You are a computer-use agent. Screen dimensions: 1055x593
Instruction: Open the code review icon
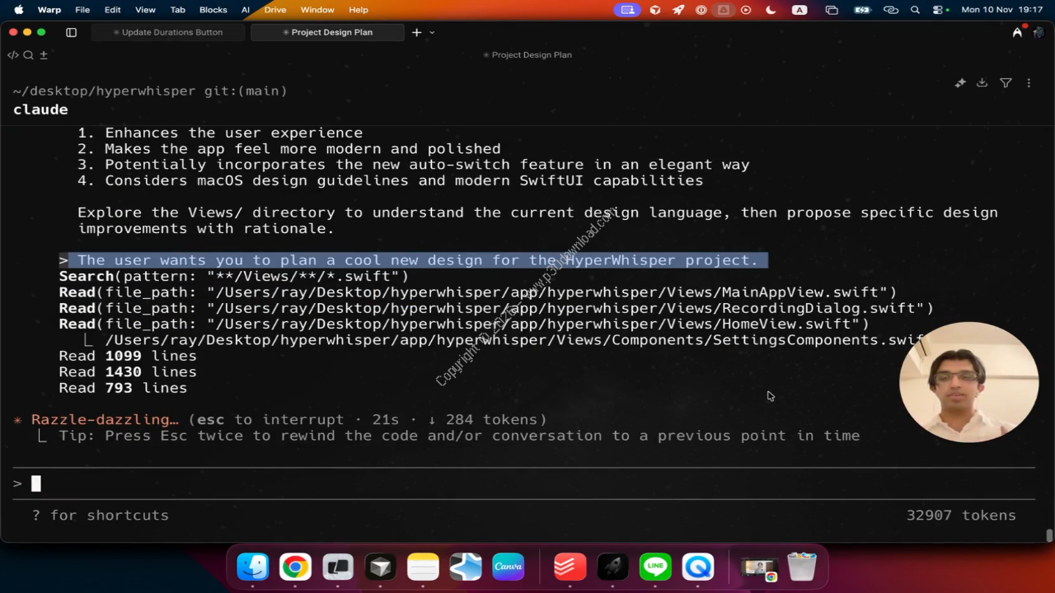coord(13,55)
